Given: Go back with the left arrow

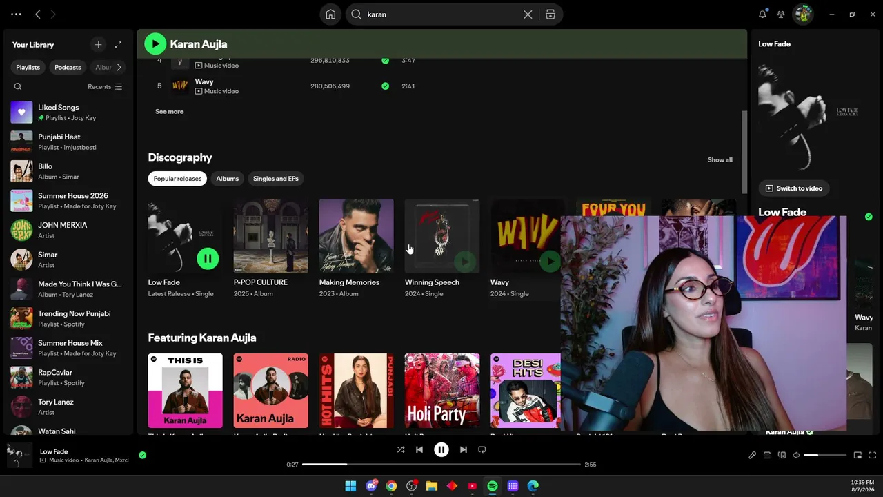Looking at the screenshot, I should (x=38, y=14).
